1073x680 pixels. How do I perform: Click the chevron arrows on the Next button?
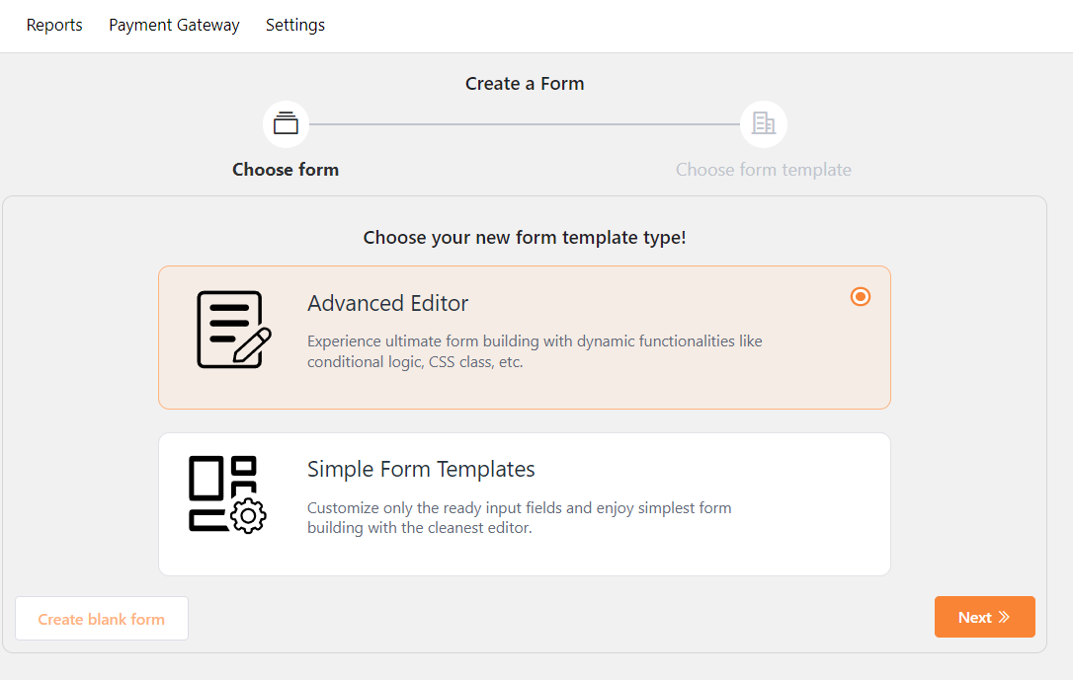point(1002,616)
